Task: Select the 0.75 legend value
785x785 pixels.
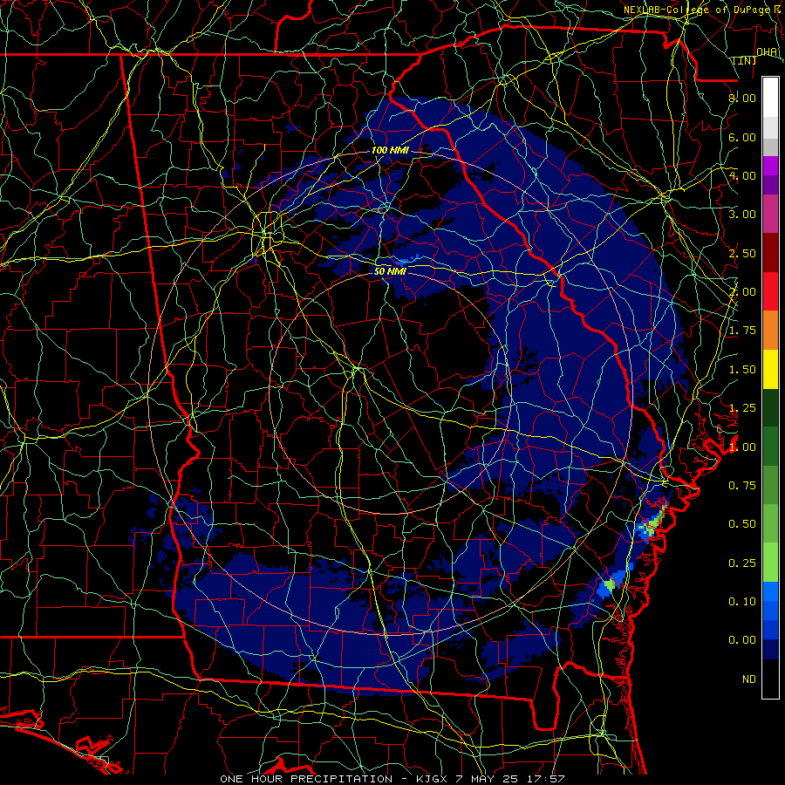Action: (x=742, y=486)
